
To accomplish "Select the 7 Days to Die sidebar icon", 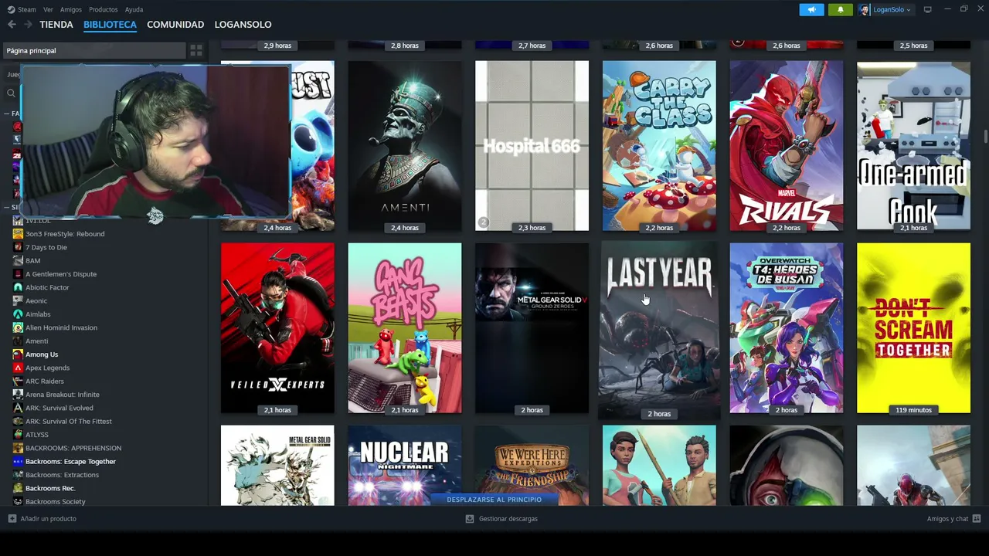I will 18,247.
